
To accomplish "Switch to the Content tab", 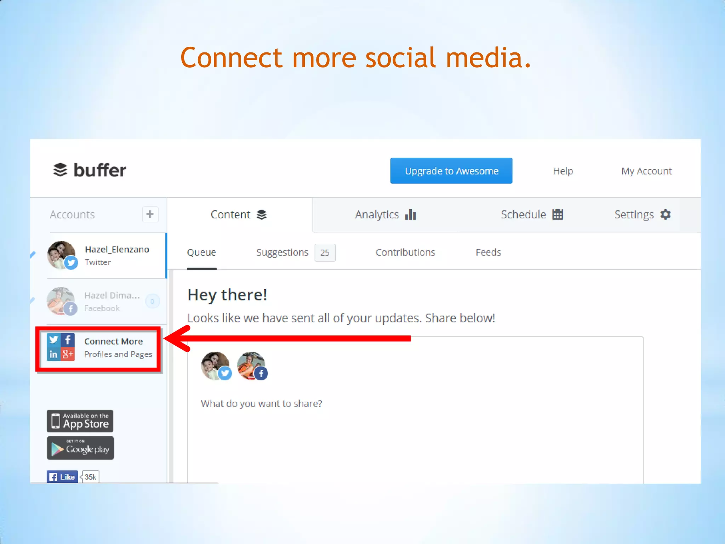I will tap(240, 215).
